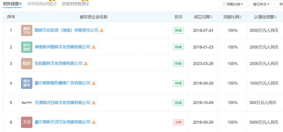Click the 天津银河互娱 KU logo thumbnail
Viewport: 283px width, 132px height.
(x=27, y=103)
